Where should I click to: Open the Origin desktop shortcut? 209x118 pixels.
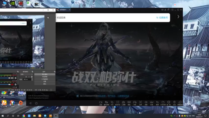pyautogui.click(x=21, y=104)
